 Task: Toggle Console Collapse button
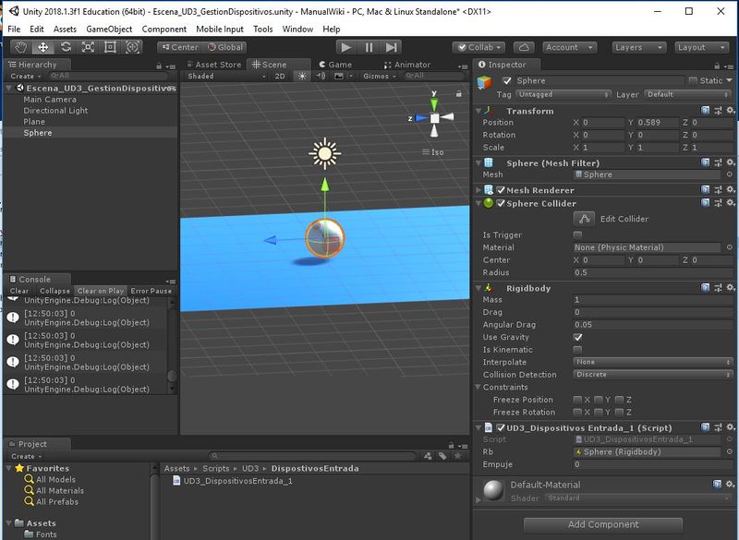point(55,291)
